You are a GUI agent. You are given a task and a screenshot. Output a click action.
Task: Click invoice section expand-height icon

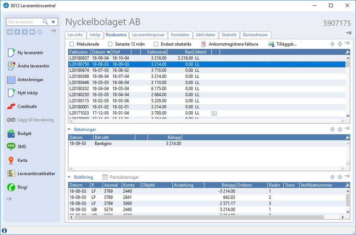pyautogui.click(x=340, y=44)
